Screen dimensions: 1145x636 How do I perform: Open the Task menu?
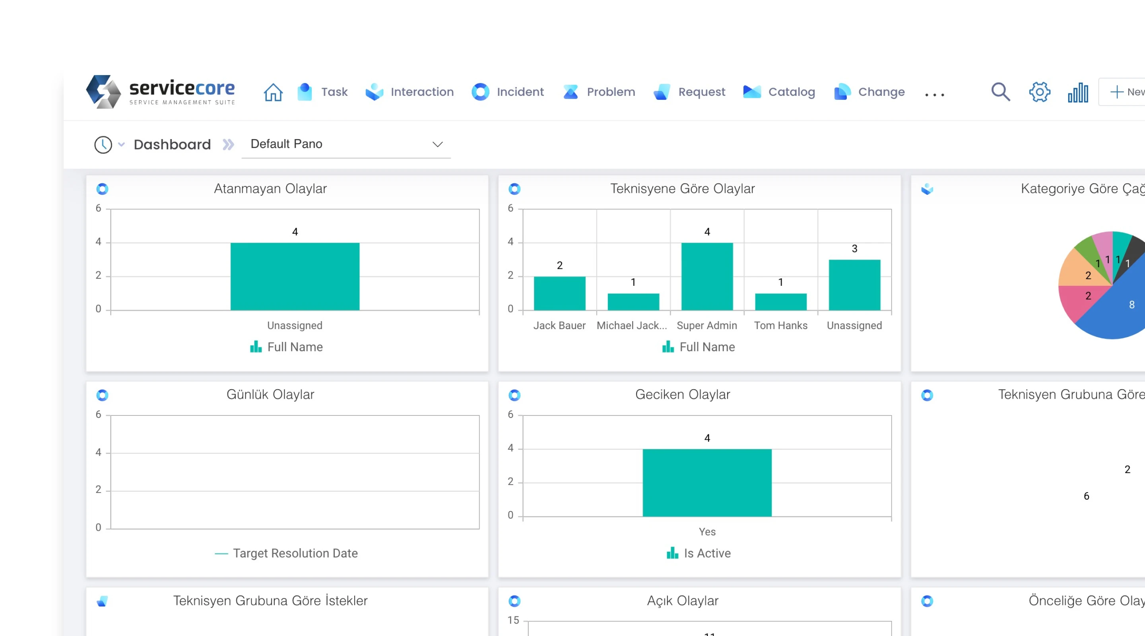(334, 92)
